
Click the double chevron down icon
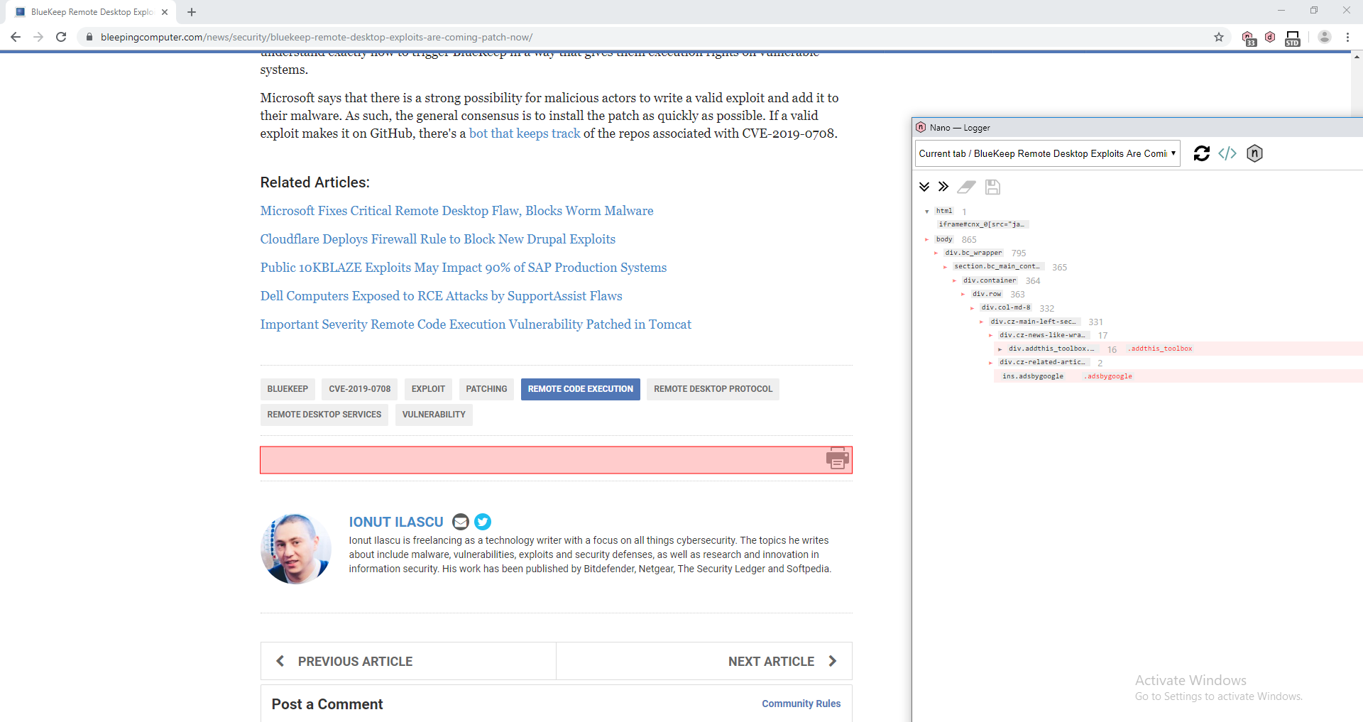pyautogui.click(x=924, y=187)
